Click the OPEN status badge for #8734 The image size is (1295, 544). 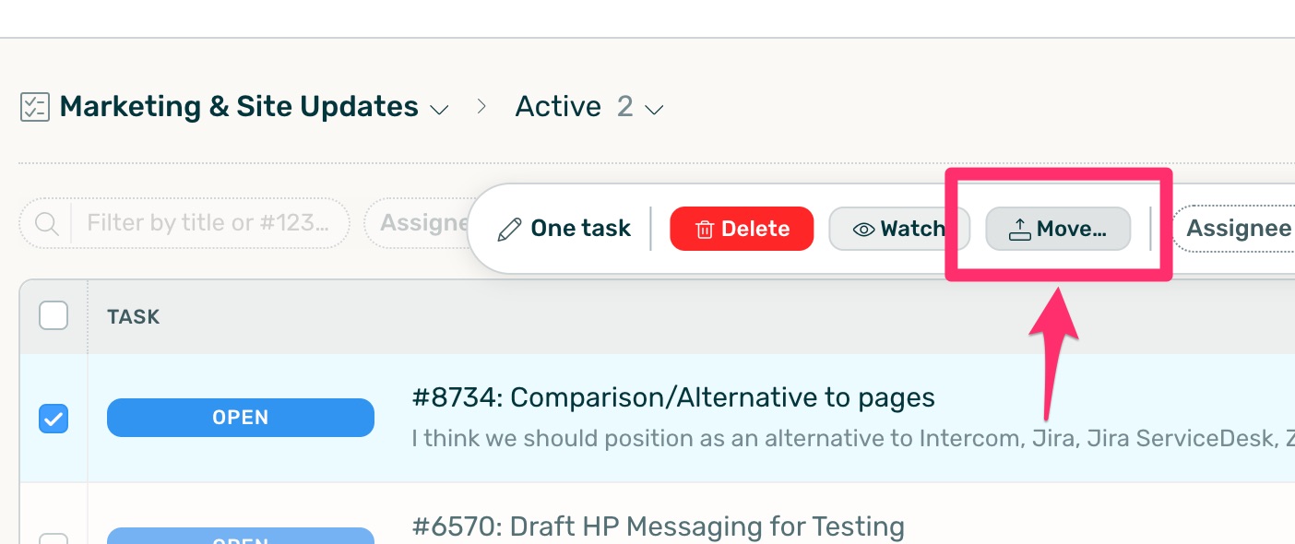(x=241, y=418)
